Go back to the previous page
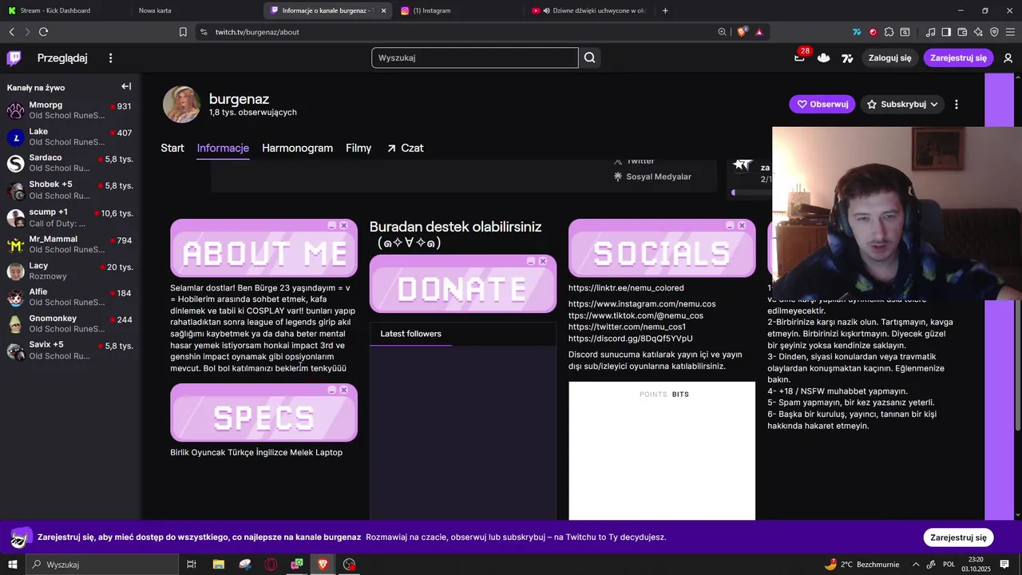Screen dimensions: 1022x575 click(11, 32)
